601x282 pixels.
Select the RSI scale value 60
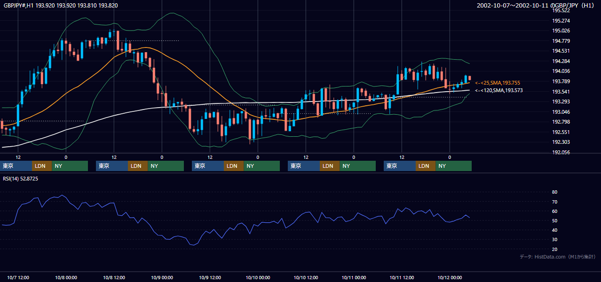555,211
